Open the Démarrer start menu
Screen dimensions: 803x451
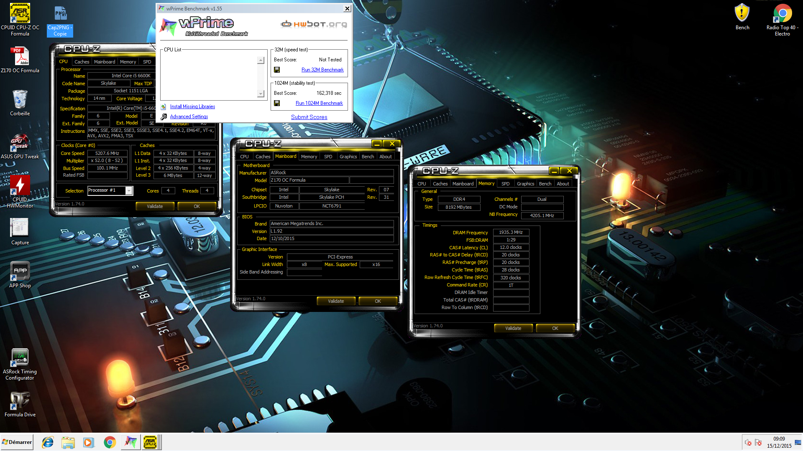point(17,442)
